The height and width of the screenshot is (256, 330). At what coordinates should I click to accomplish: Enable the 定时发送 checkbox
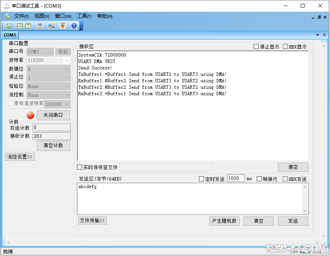coord(201,179)
